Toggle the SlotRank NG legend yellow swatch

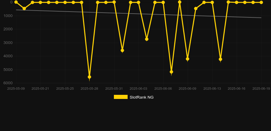click(x=121, y=97)
